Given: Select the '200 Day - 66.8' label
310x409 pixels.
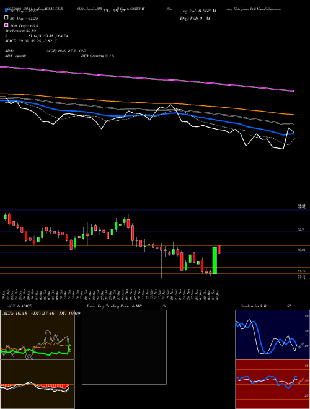Looking at the screenshot, I should (x=24, y=25).
